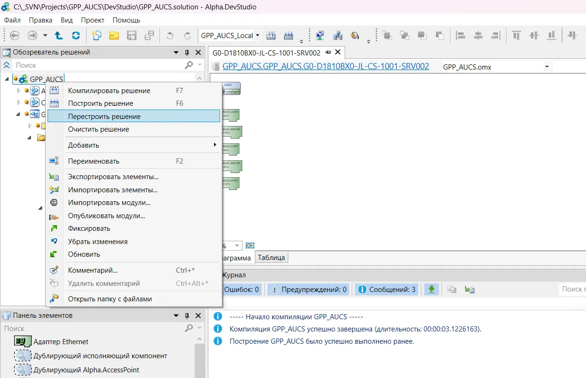
Task: Click the export log icon in Журнал
Action: (469, 290)
